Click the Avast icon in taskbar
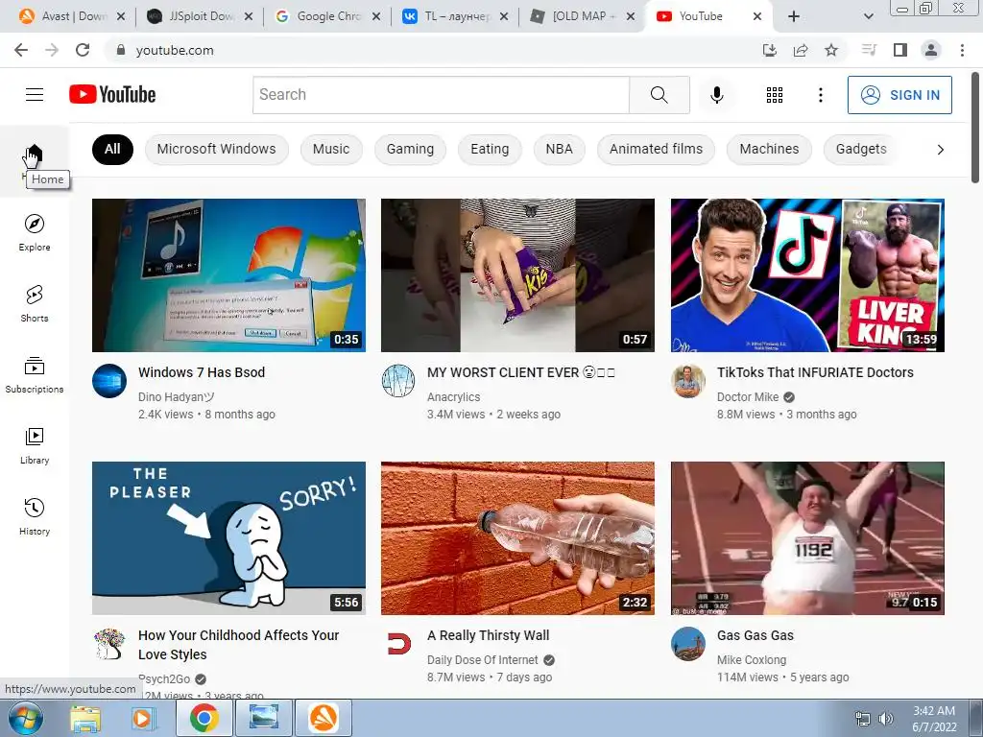This screenshot has height=737, width=983. [x=324, y=718]
